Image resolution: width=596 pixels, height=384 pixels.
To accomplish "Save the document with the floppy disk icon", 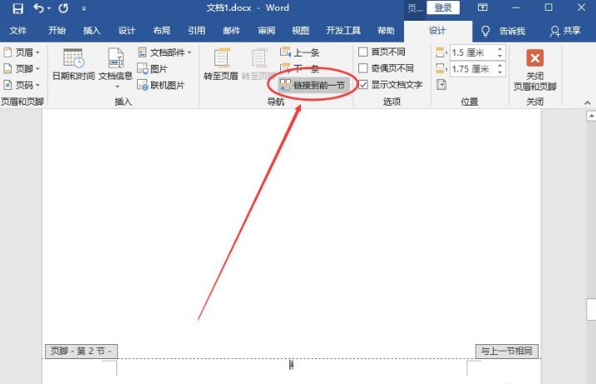I will (17, 8).
